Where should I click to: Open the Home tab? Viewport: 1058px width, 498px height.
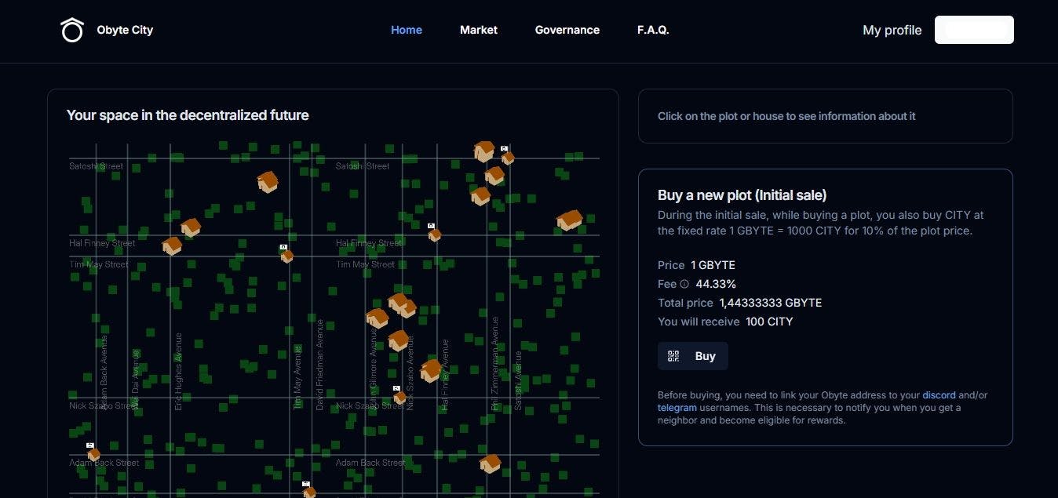coord(407,30)
